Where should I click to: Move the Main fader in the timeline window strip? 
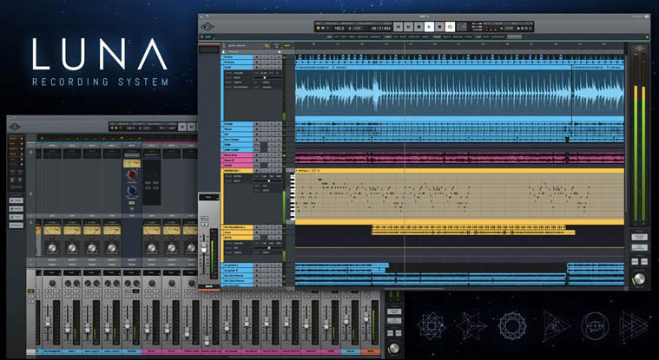coord(204,249)
